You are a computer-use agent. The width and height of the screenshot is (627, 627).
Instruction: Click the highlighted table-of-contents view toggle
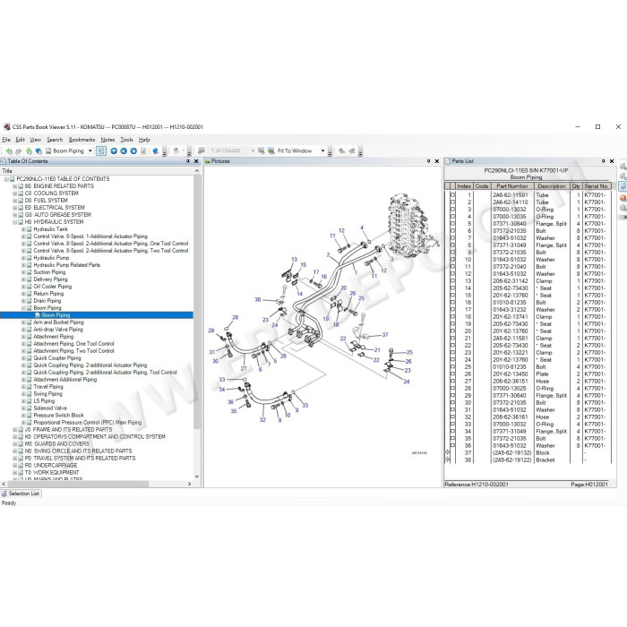(101, 150)
